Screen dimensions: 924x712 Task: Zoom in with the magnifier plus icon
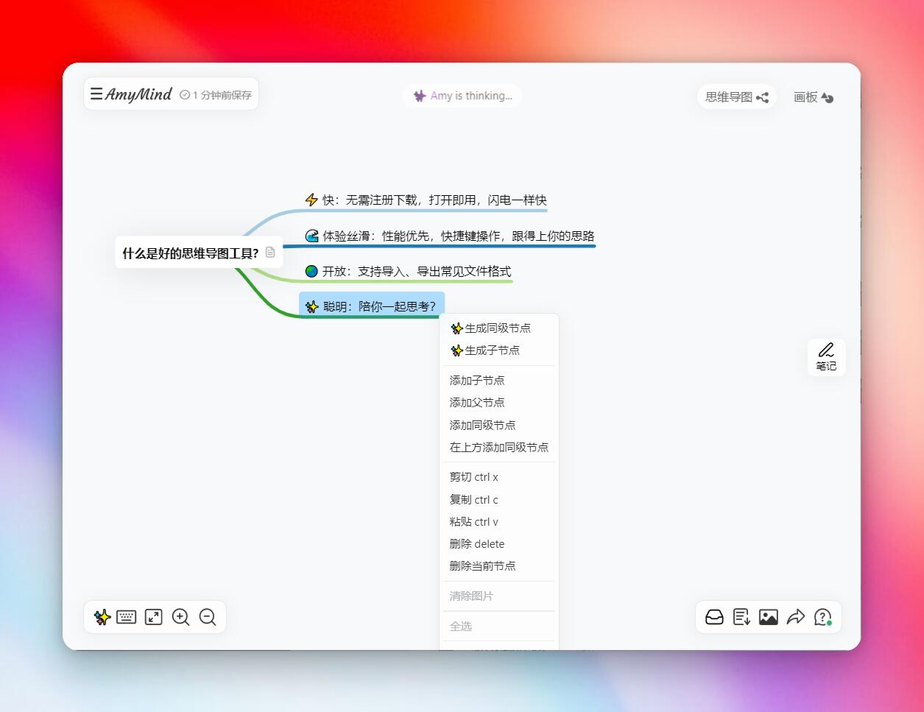pos(180,617)
